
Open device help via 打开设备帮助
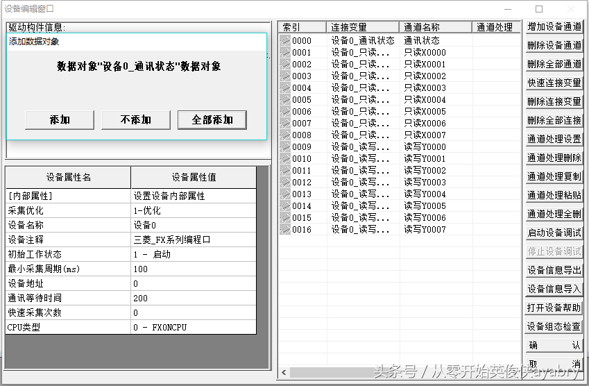[554, 308]
